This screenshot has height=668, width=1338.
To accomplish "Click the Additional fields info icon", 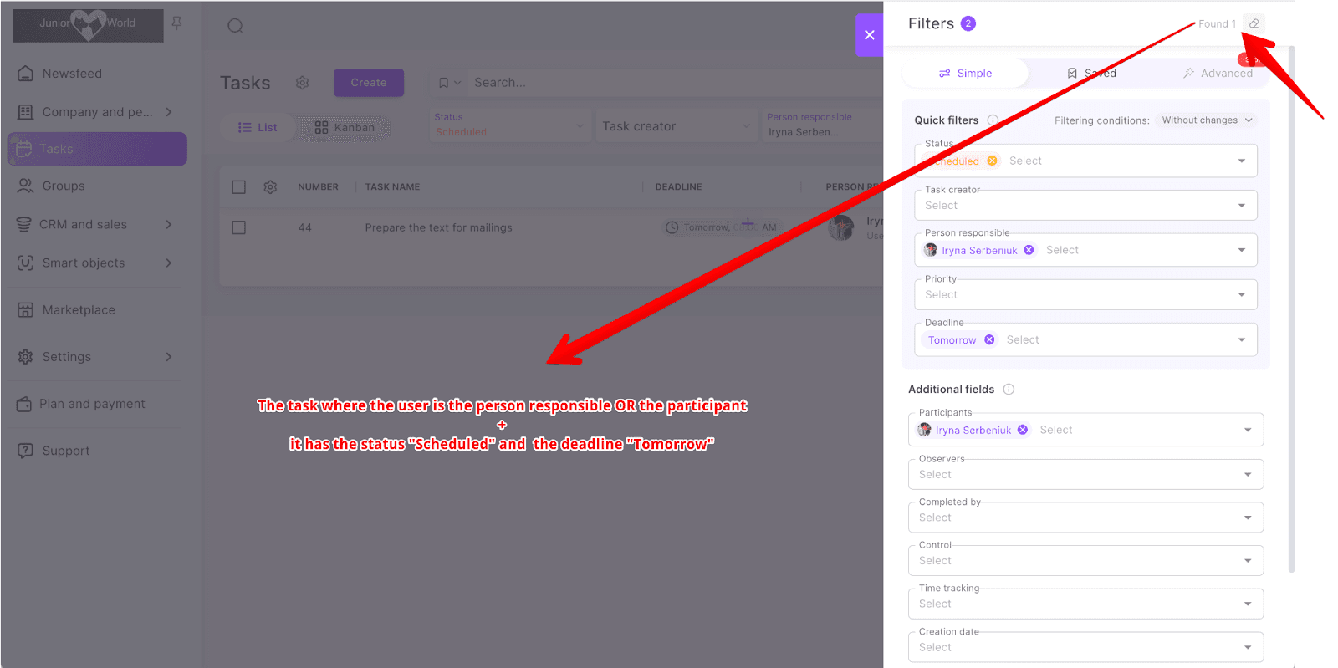I will [1009, 390].
